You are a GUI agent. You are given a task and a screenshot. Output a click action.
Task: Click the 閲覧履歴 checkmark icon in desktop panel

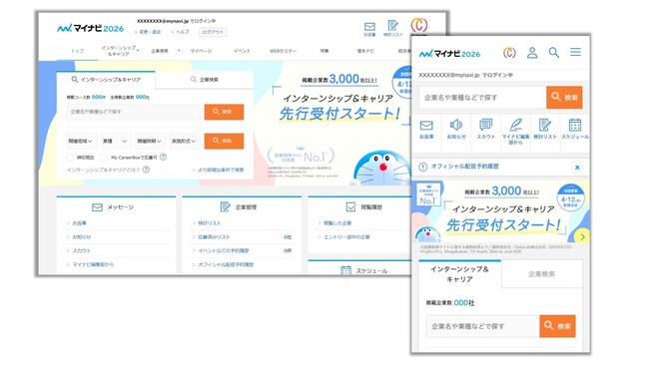tap(350, 206)
